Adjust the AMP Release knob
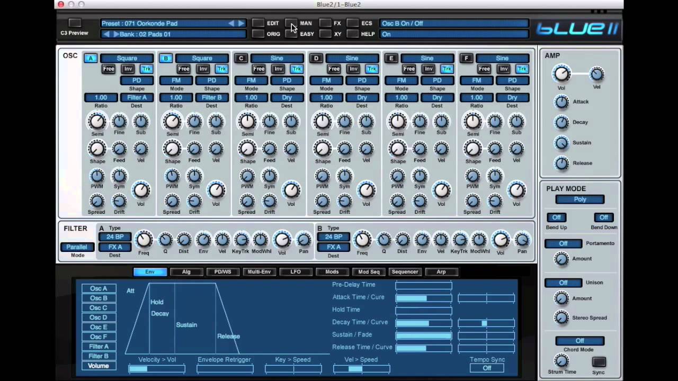The width and height of the screenshot is (678, 381). click(x=561, y=164)
